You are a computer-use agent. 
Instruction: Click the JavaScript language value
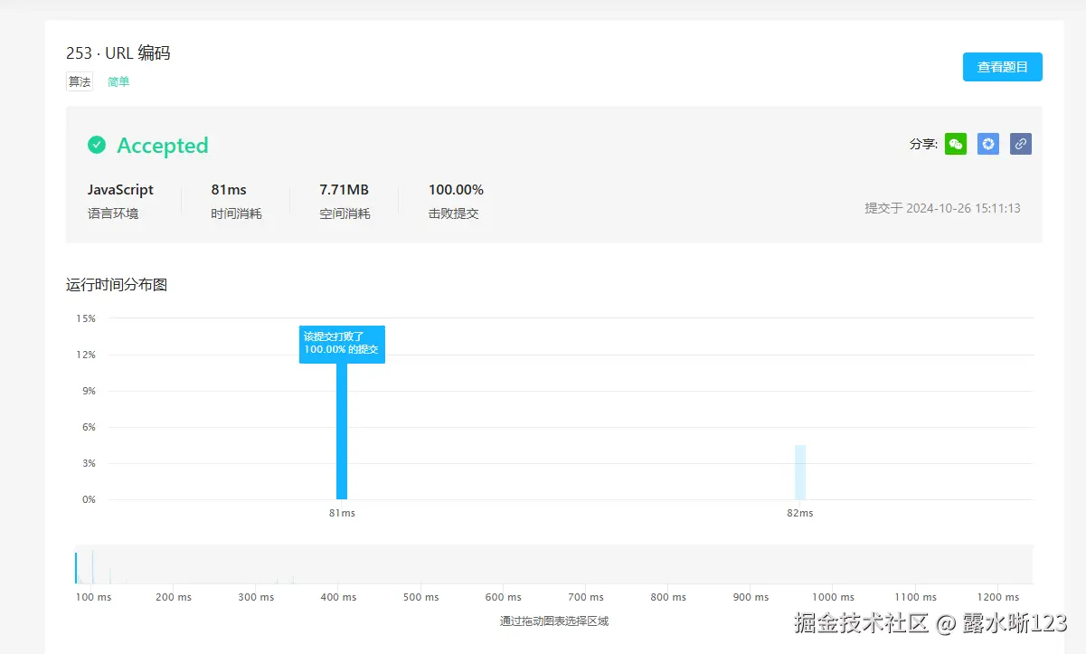pos(120,190)
